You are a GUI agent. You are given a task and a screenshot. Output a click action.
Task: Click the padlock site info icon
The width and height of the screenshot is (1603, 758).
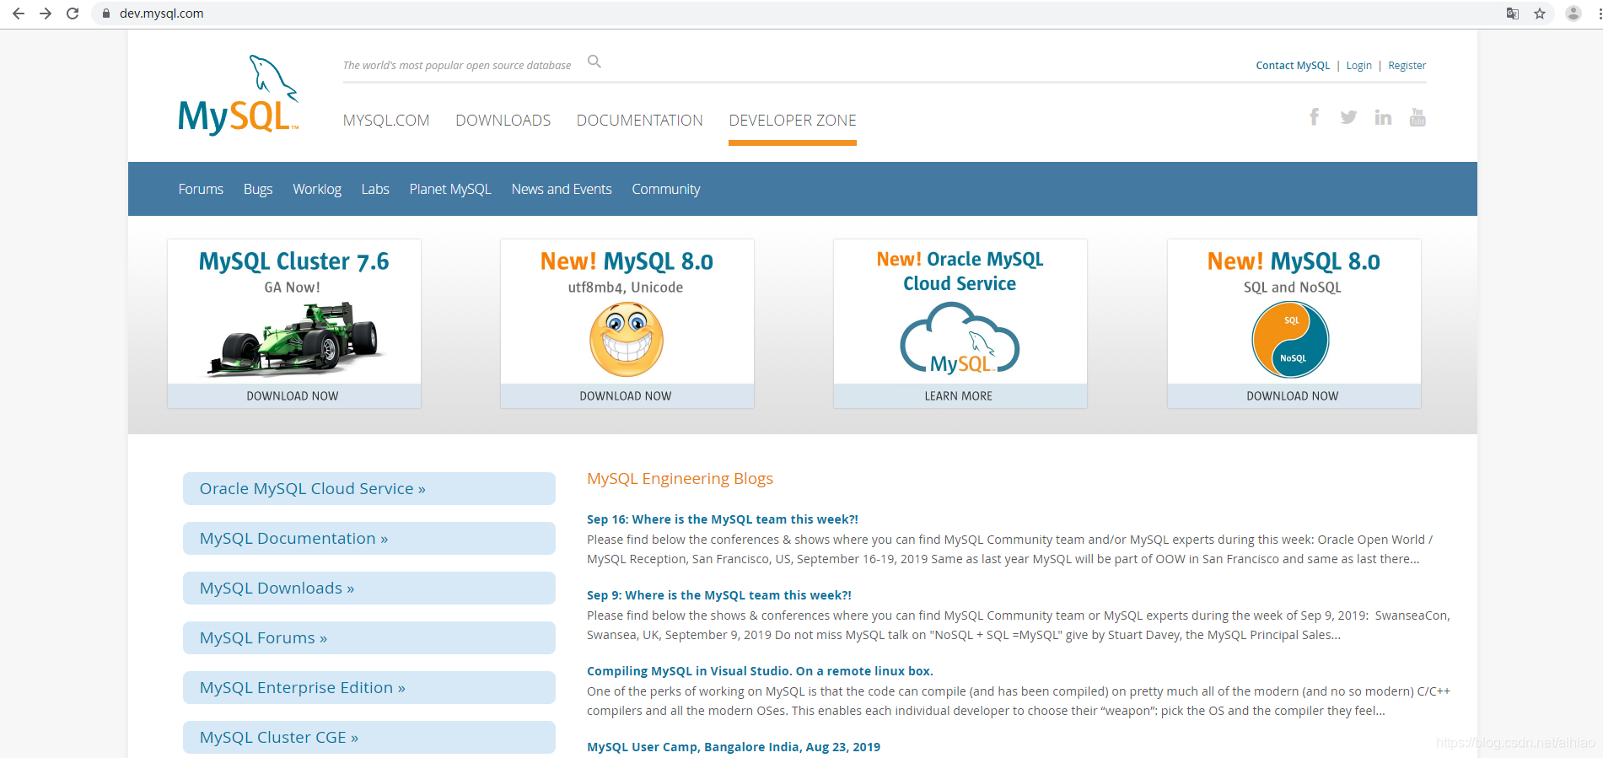click(x=106, y=13)
